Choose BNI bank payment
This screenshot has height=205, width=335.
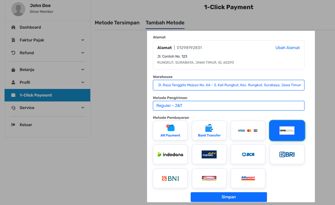(x=170, y=178)
